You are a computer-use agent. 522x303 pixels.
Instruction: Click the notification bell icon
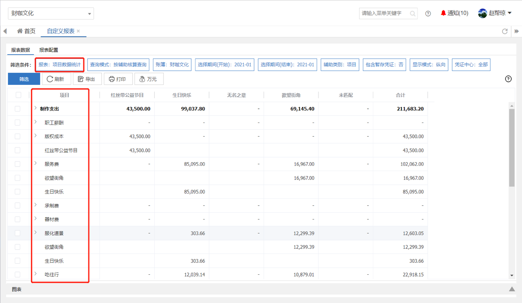pyautogui.click(x=443, y=13)
